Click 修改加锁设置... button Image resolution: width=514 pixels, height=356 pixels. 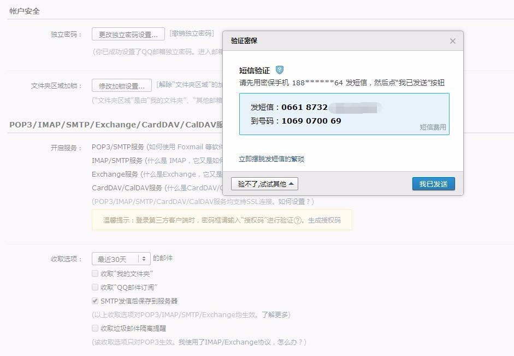click(122, 86)
